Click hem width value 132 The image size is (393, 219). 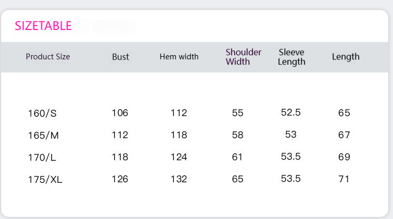click(x=179, y=179)
